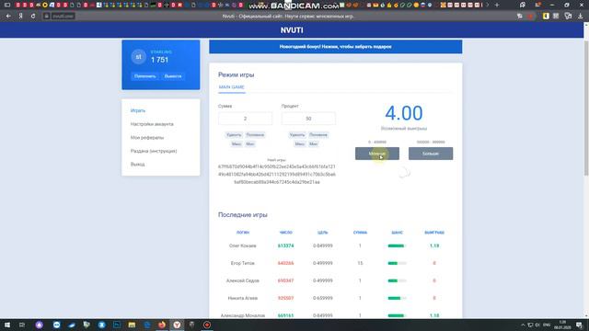The width and height of the screenshot is (589, 331).
Task: Open the browser downloads icon
Action: (581, 17)
